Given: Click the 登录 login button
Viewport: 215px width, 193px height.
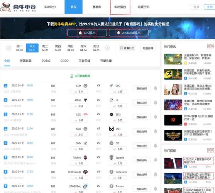Looking at the screenshot, I should (x=196, y=7).
